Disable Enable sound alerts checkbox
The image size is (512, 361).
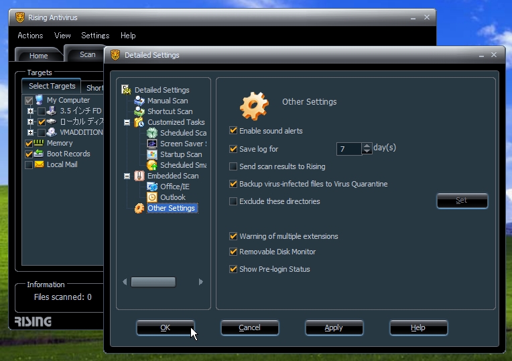point(233,130)
